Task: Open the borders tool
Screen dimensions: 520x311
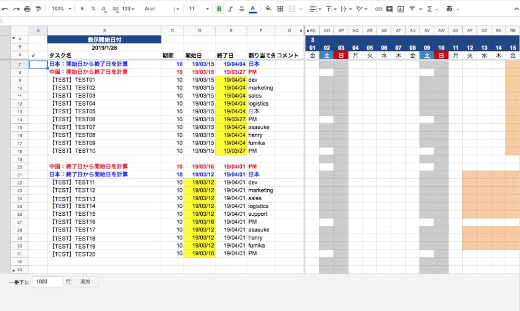Action: [280, 9]
